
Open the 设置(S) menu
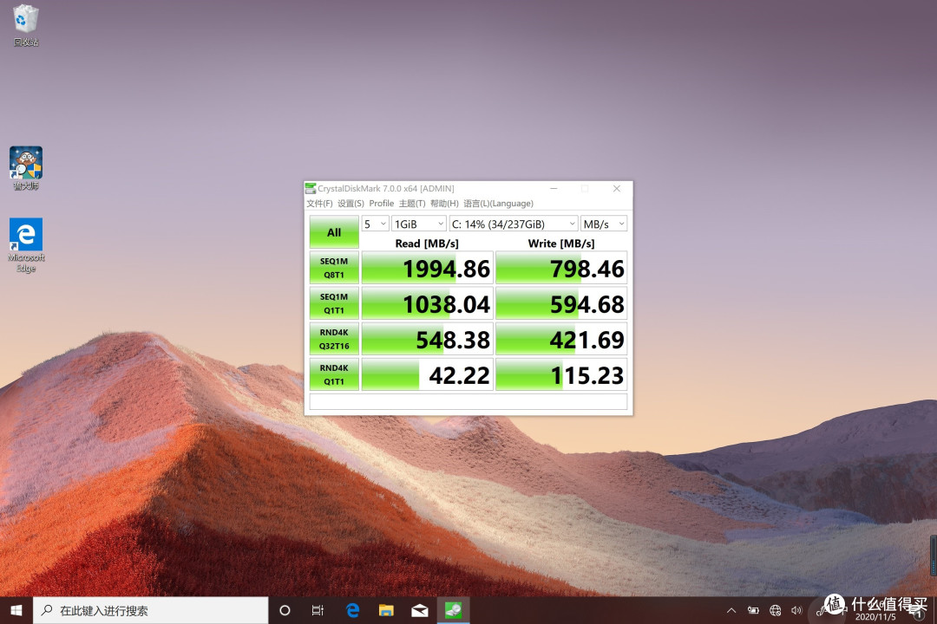point(351,204)
